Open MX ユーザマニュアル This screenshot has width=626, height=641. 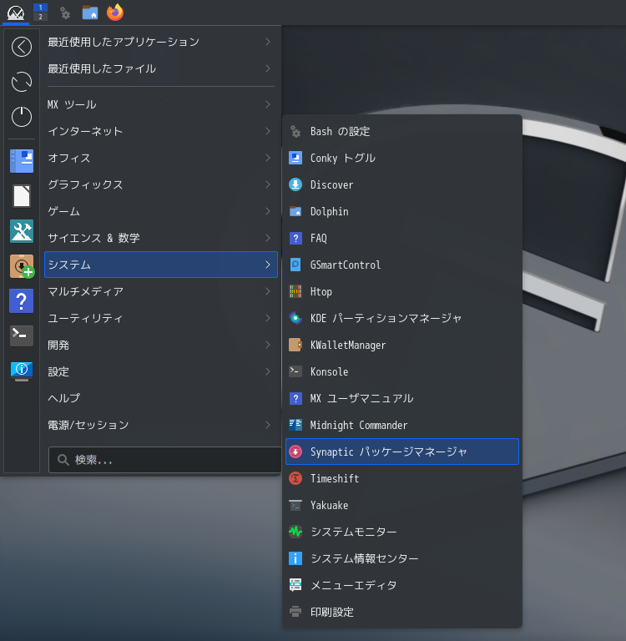tap(402, 398)
